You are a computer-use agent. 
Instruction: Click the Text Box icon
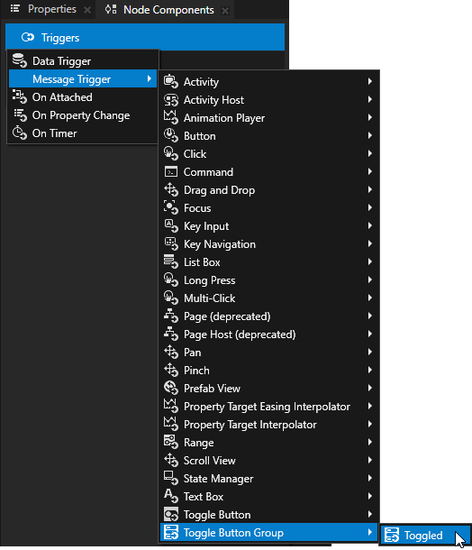click(x=171, y=496)
